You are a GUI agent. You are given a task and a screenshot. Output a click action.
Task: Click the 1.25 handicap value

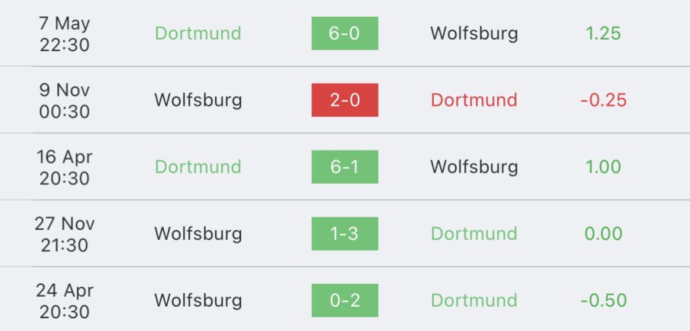(x=603, y=33)
